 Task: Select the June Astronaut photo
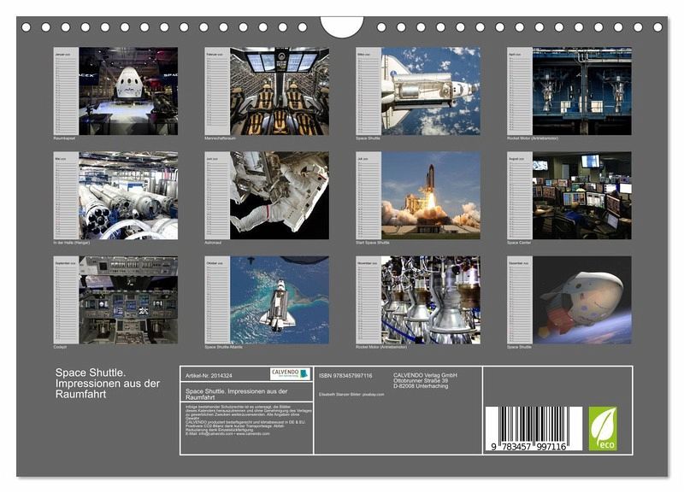click(x=279, y=196)
